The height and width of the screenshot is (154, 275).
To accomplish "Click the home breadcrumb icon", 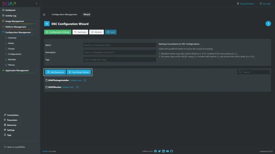I will click(44, 14).
